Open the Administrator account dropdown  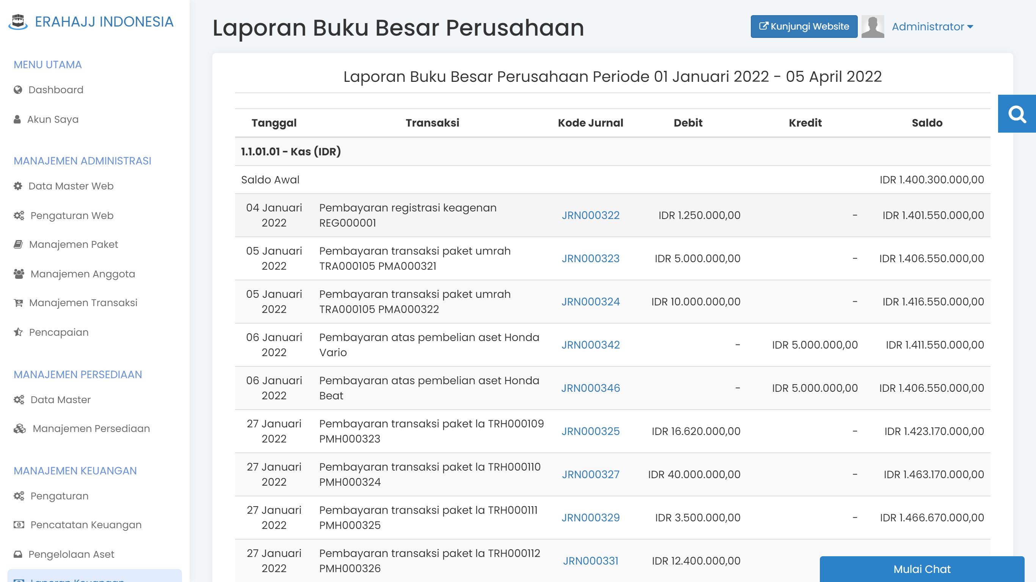click(x=932, y=27)
